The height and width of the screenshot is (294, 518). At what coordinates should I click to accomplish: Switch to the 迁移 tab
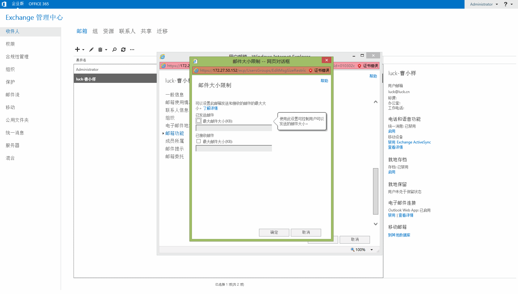coord(162,31)
